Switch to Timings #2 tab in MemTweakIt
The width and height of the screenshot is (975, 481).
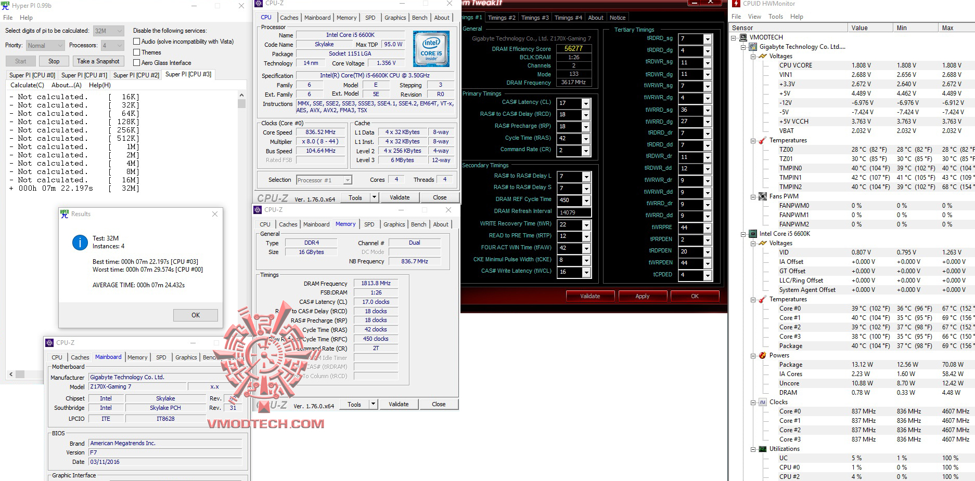(x=502, y=18)
